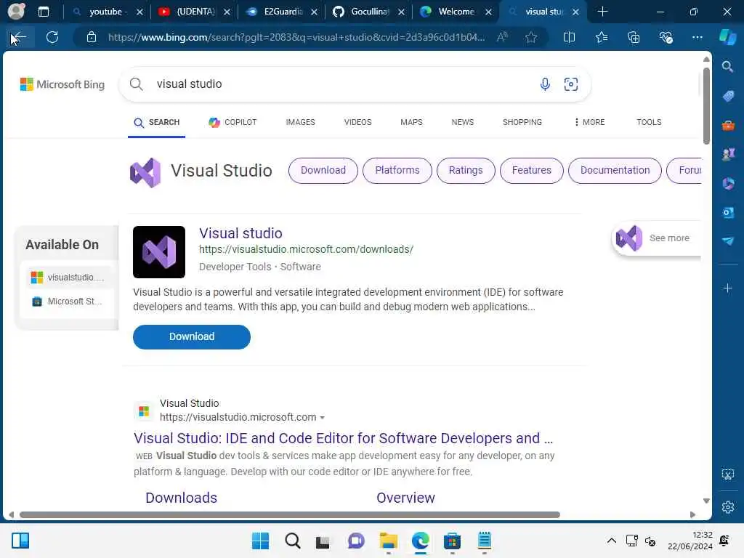This screenshot has width=744, height=558.
Task: Open sidebar Outlook icon
Action: click(728, 212)
